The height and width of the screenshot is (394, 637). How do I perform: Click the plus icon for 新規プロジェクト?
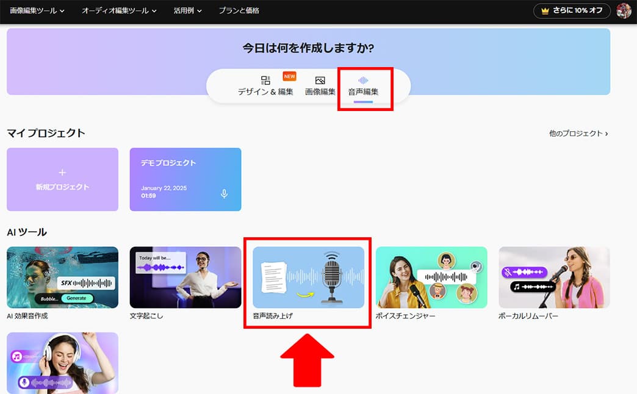point(62,173)
